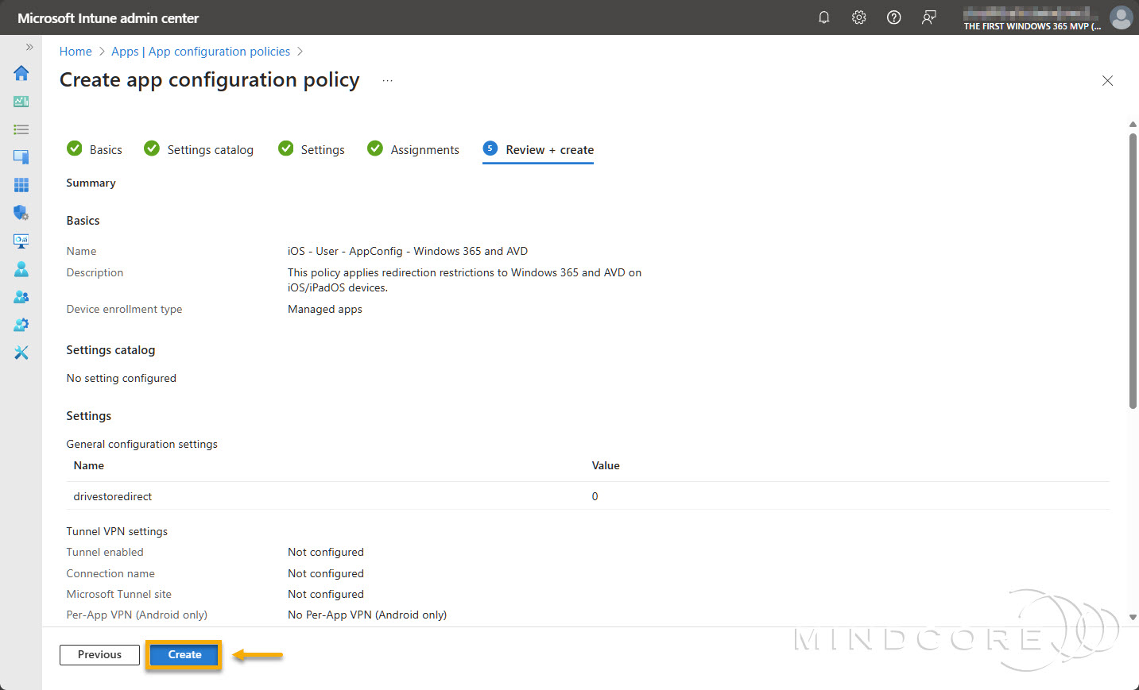Image resolution: width=1139 pixels, height=690 pixels.
Task: Select the Users icon
Action: pos(21,268)
